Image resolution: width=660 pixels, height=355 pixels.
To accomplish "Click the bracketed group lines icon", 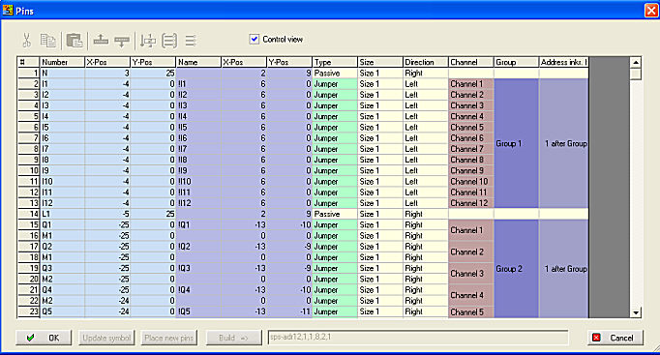I will [x=169, y=41].
